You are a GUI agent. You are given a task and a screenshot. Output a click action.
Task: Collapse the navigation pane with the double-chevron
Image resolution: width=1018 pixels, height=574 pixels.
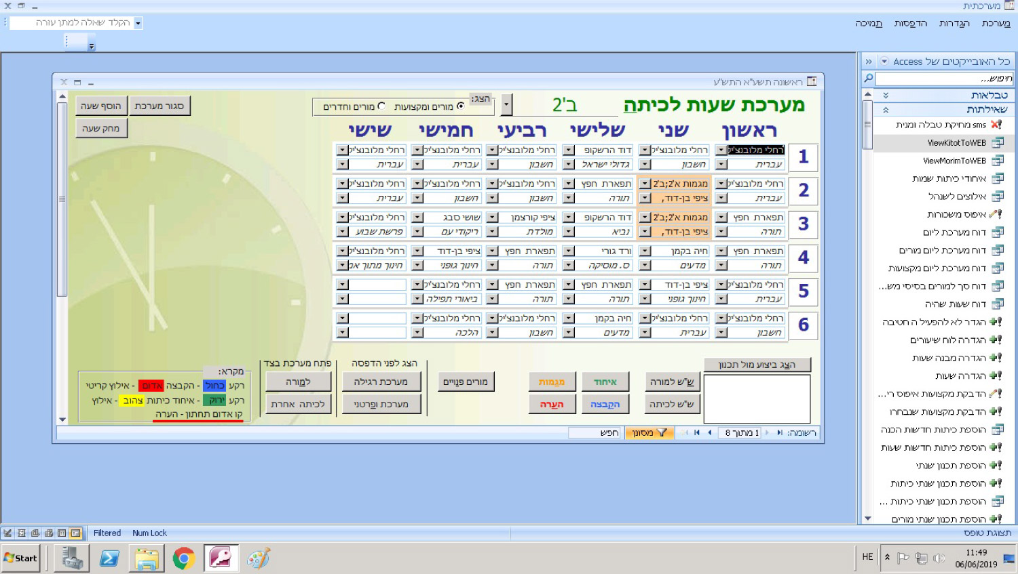pyautogui.click(x=869, y=62)
